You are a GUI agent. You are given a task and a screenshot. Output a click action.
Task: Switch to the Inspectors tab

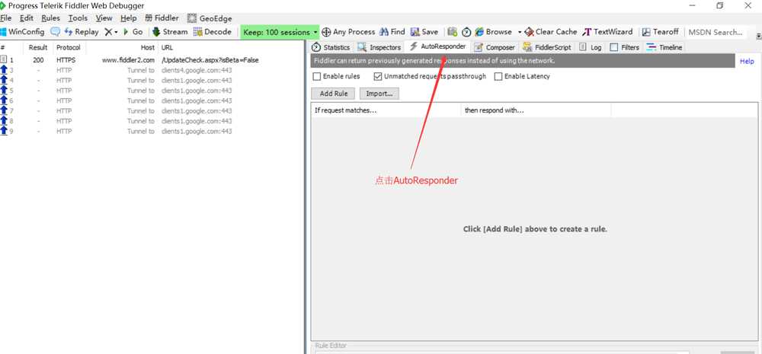pyautogui.click(x=379, y=47)
